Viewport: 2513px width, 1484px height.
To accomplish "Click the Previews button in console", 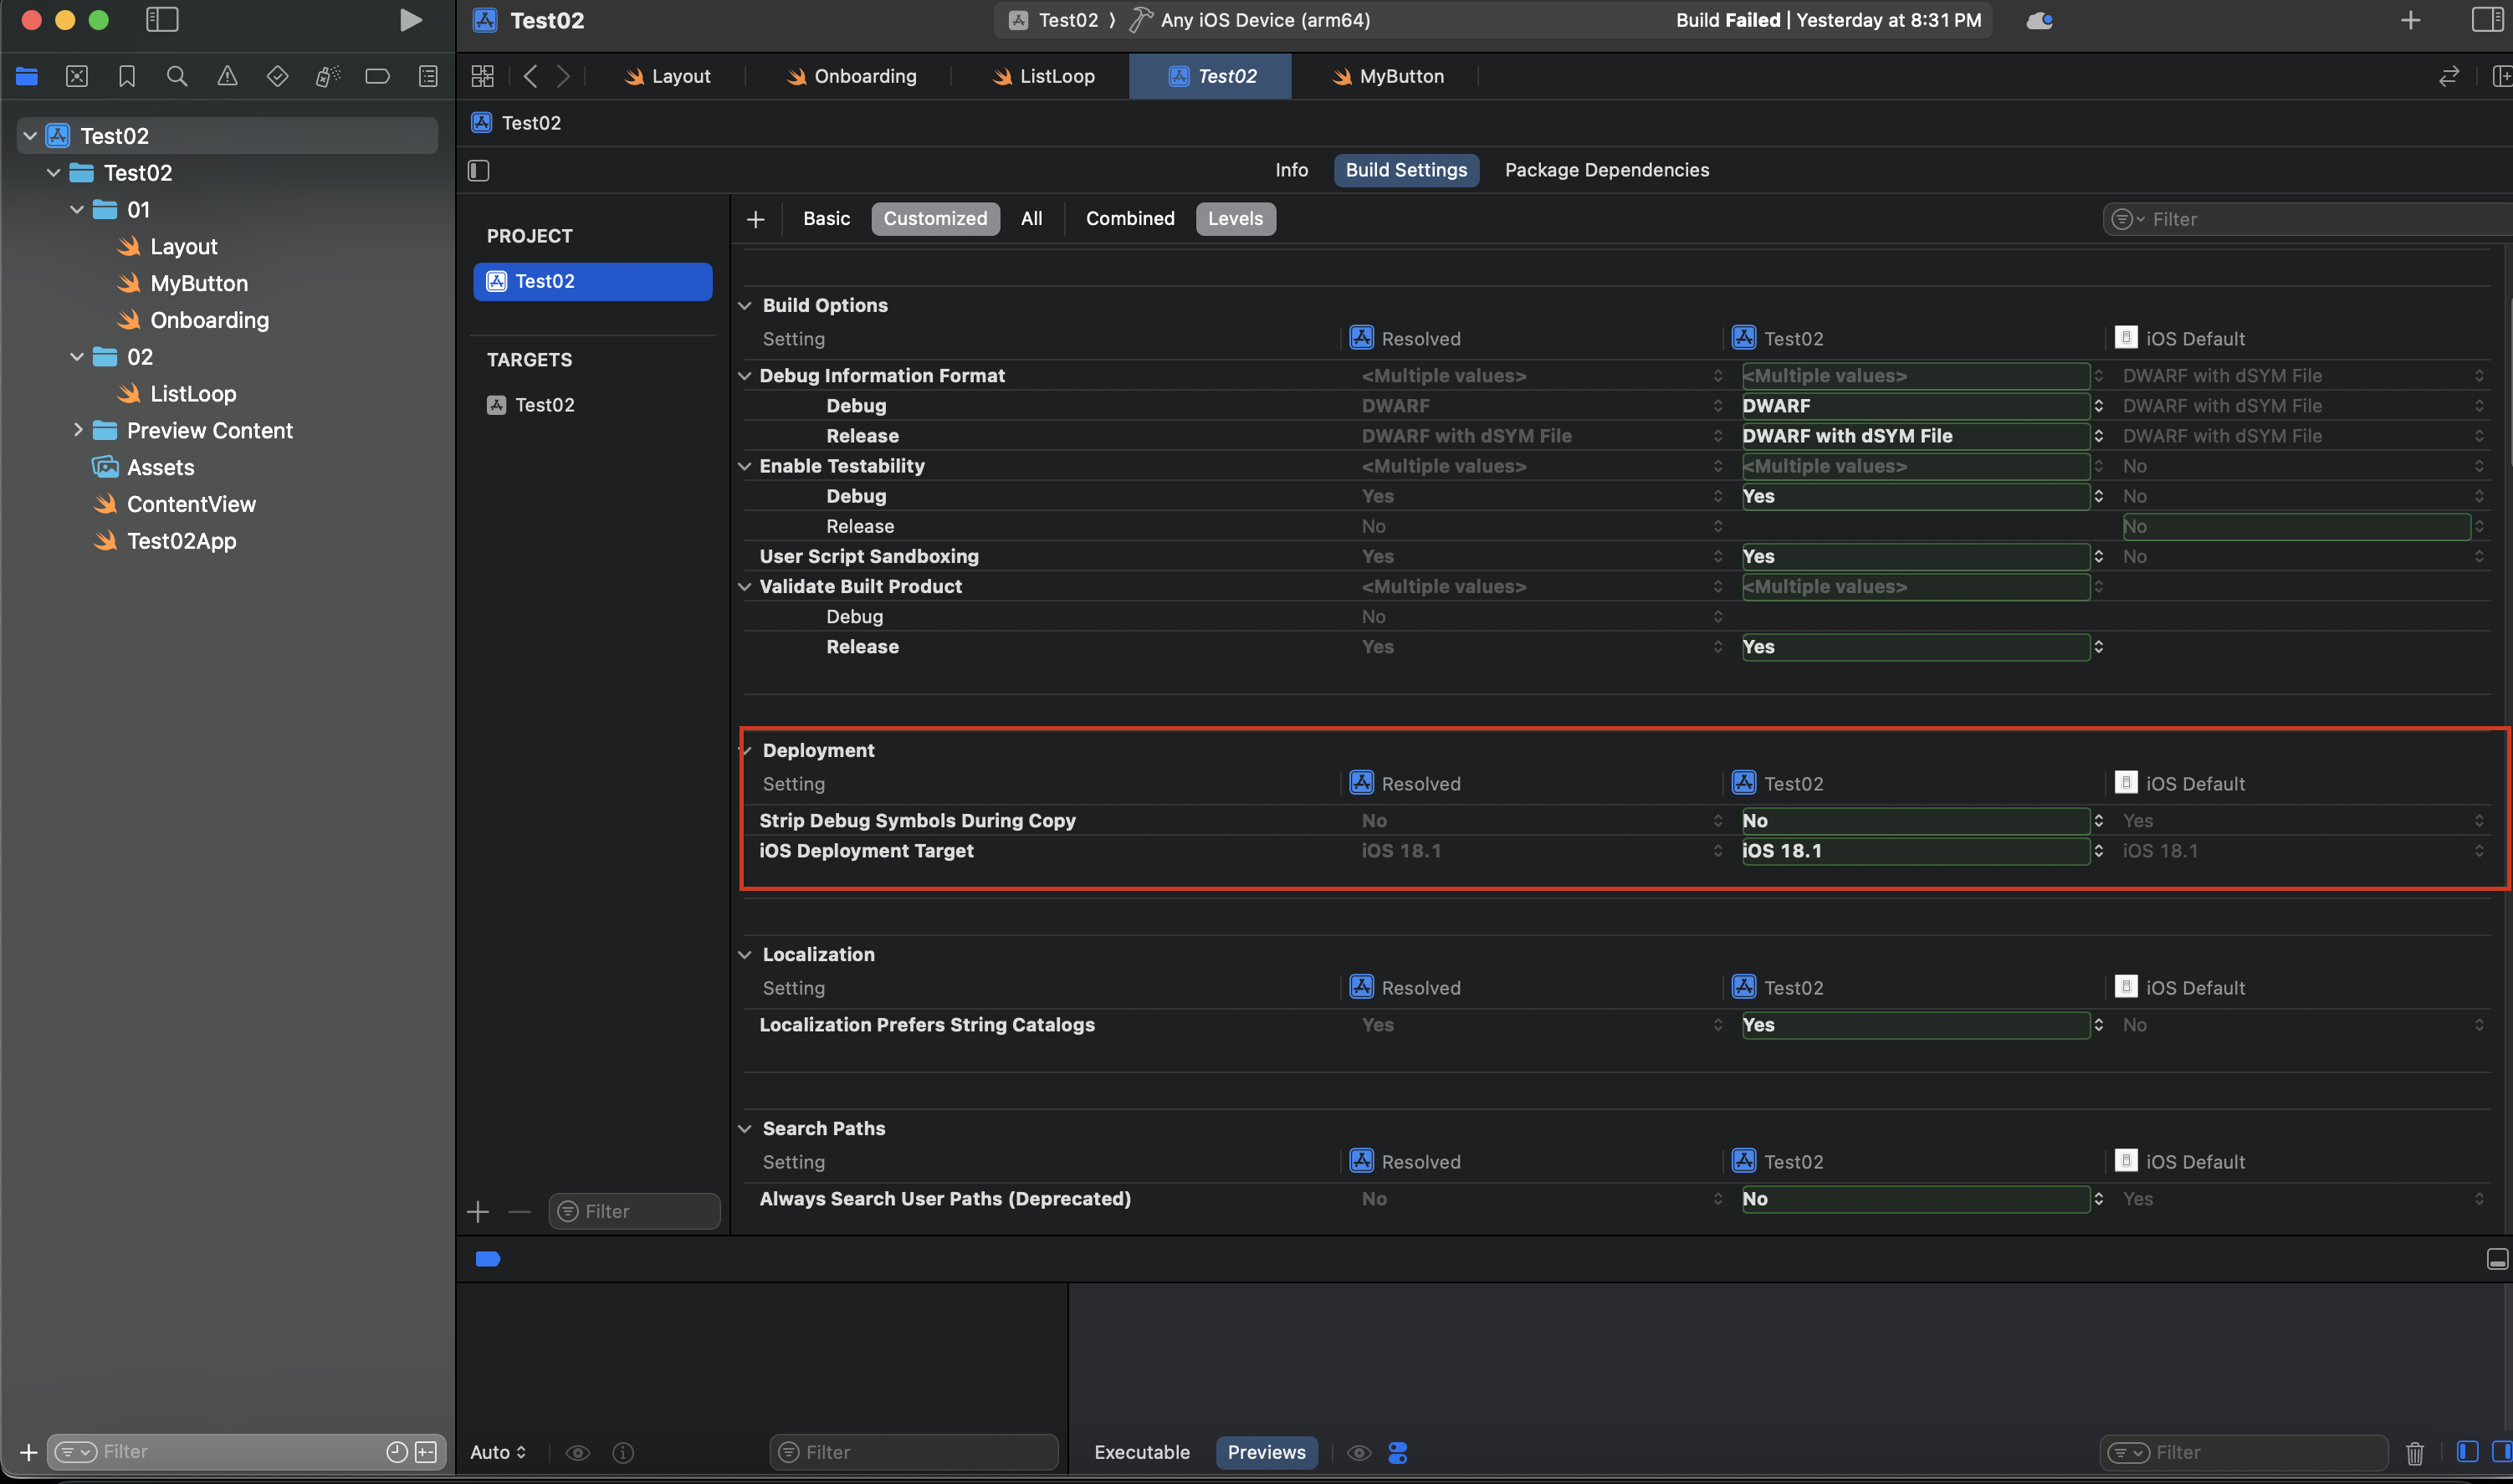I will pyautogui.click(x=1266, y=1452).
